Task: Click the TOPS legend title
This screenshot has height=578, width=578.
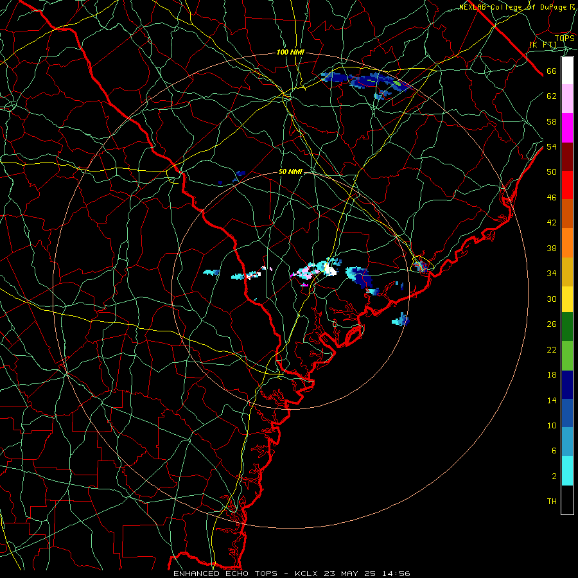Action: [x=565, y=38]
